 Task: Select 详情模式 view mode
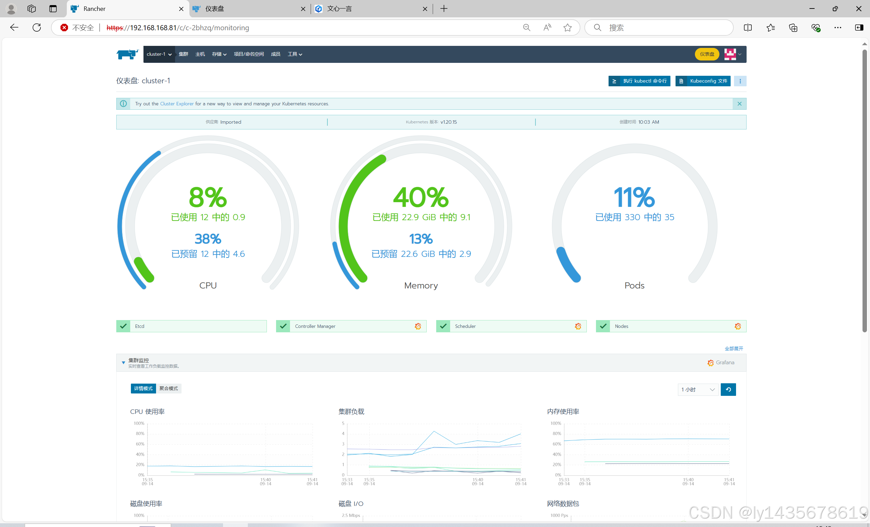tap(143, 389)
